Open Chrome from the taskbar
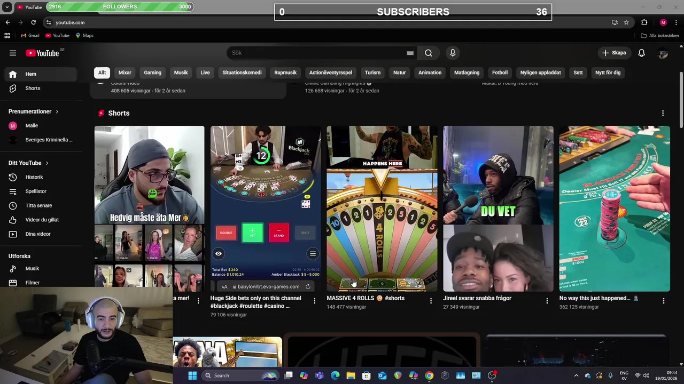This screenshot has height=384, width=684. click(429, 375)
